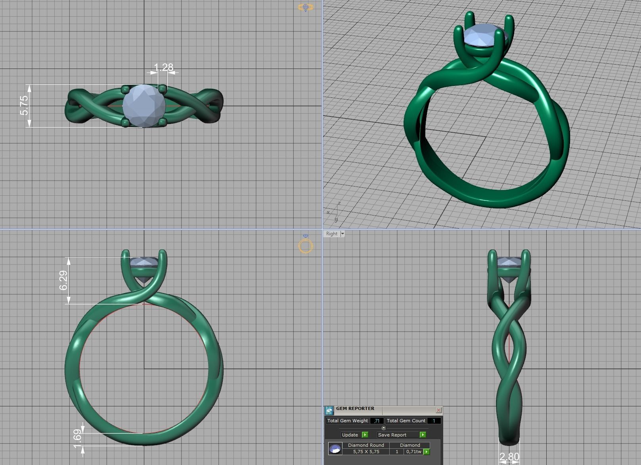
Task: Click the XYZ axis indicator in perspective view
Action: pos(333,212)
